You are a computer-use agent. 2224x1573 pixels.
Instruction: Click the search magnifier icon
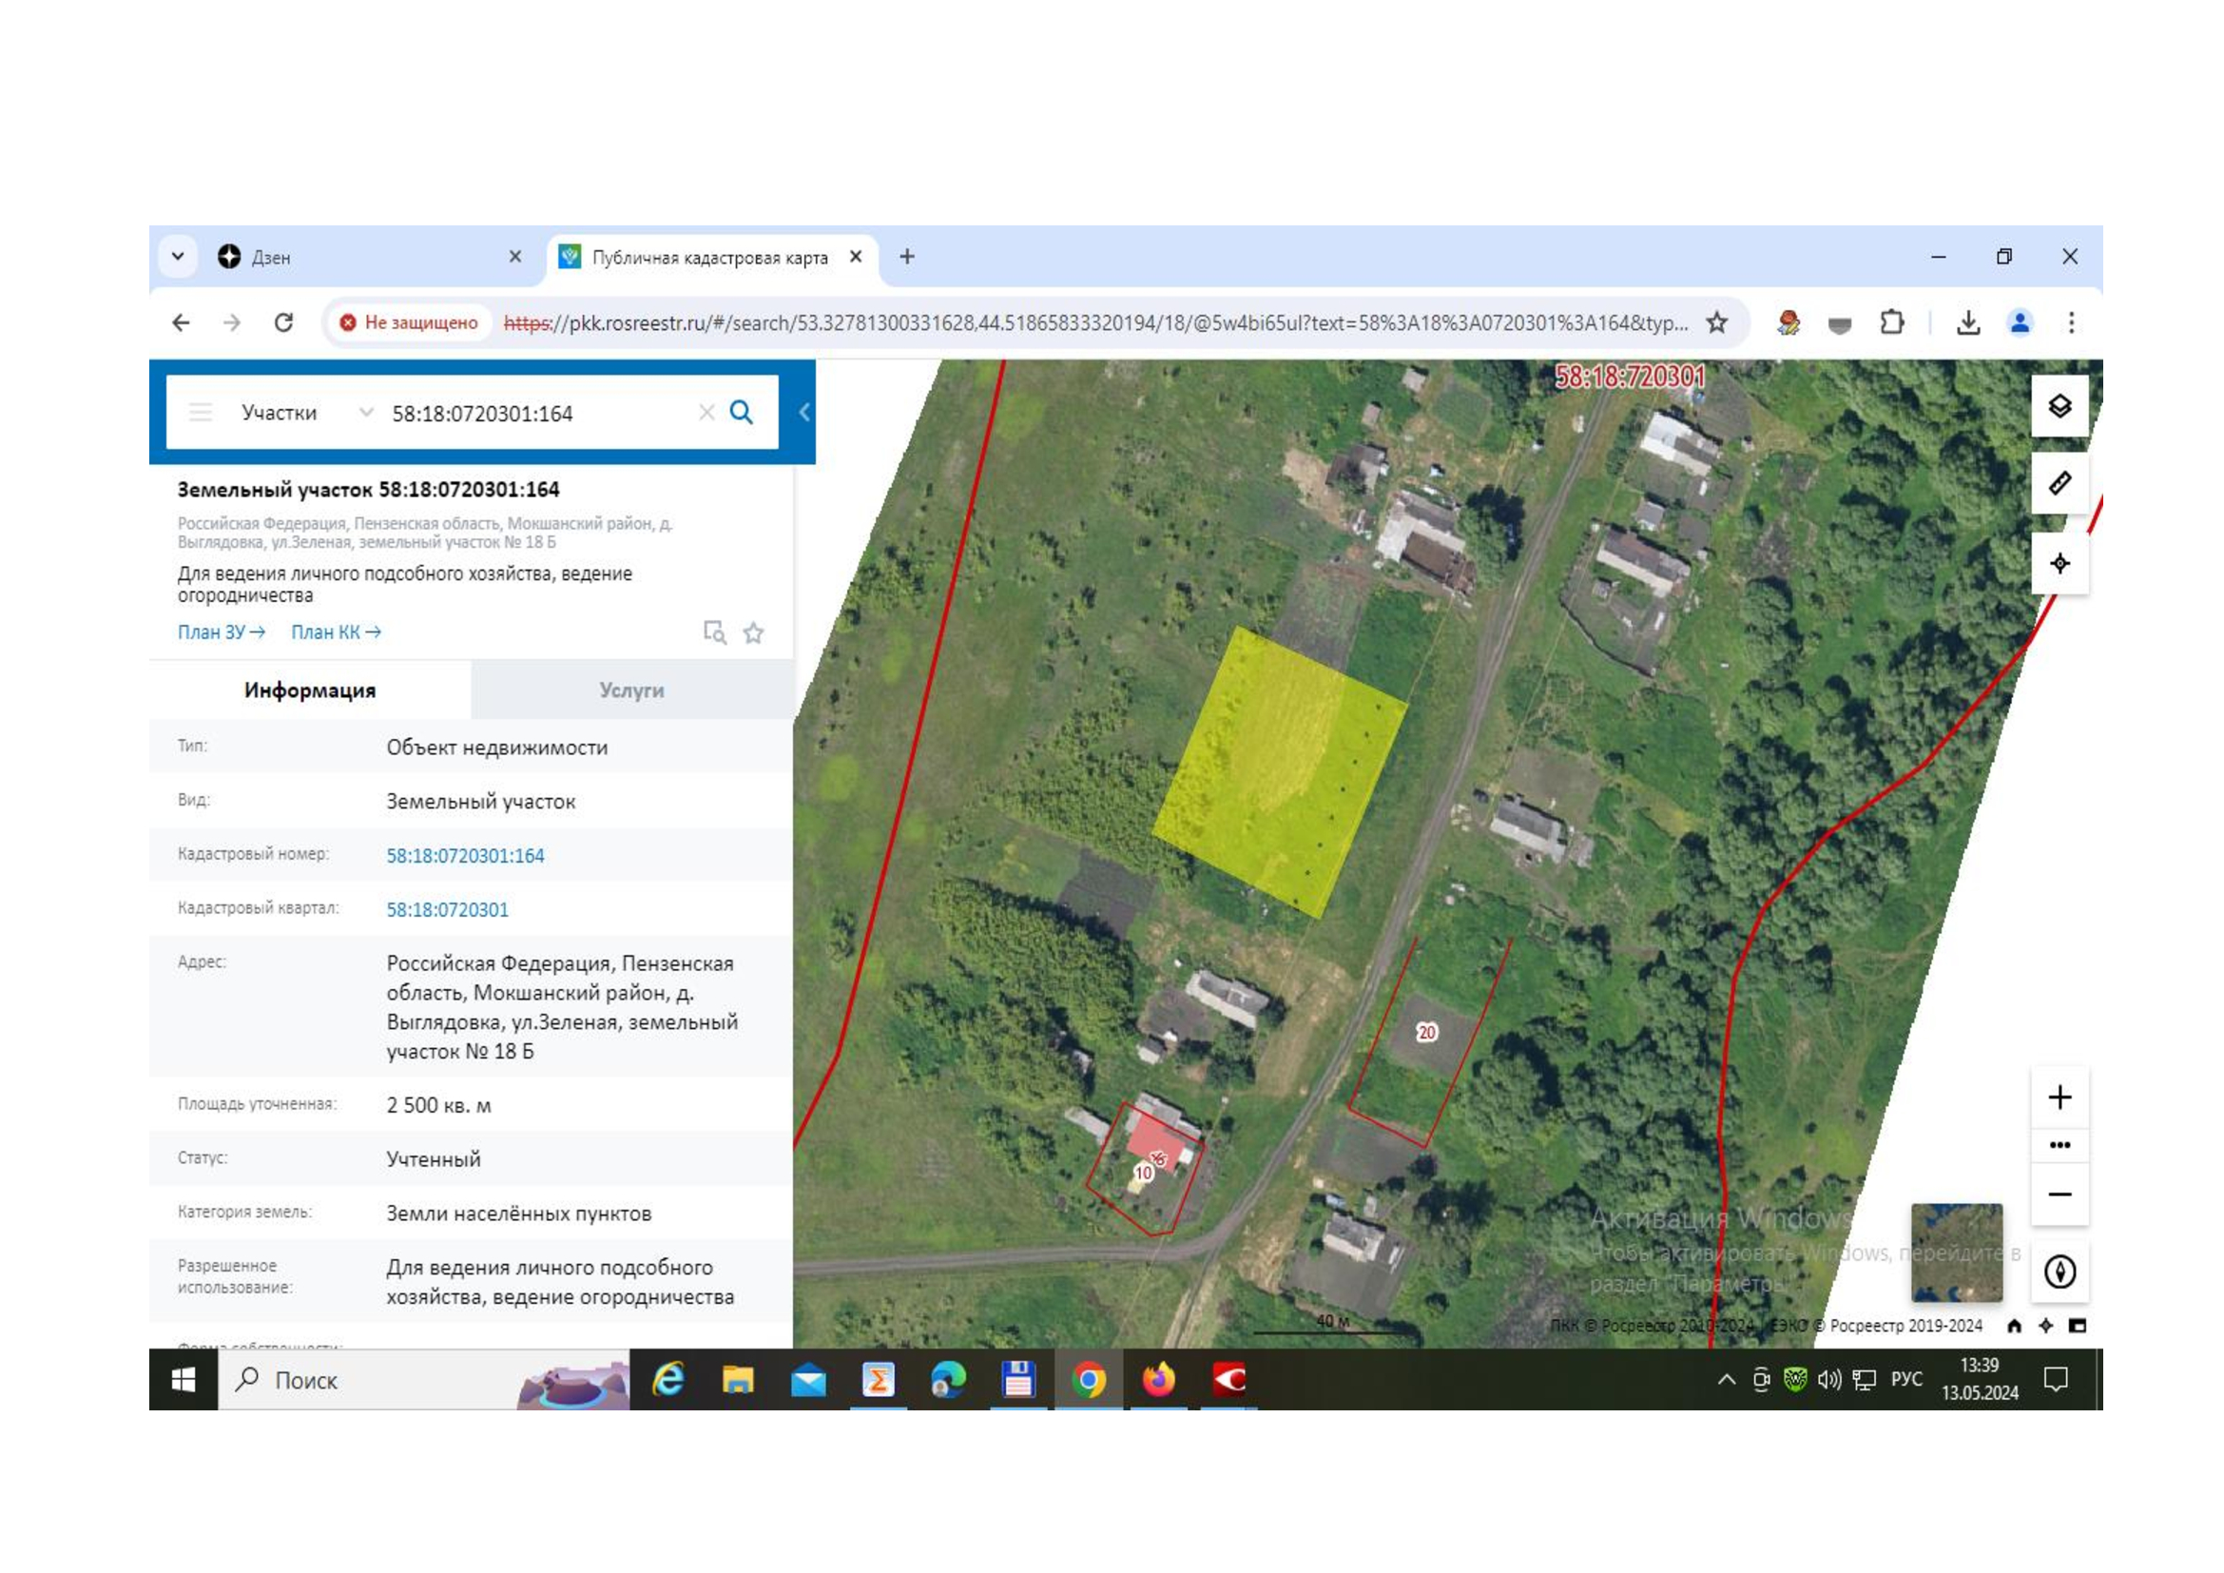point(741,413)
